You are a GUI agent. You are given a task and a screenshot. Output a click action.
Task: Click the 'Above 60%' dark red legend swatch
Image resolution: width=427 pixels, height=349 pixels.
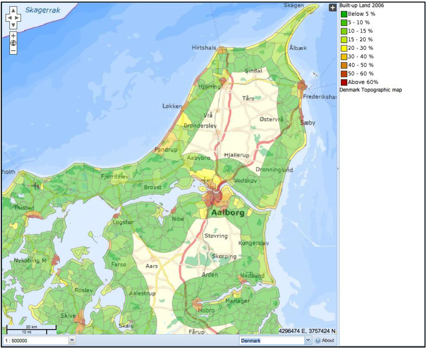point(344,82)
